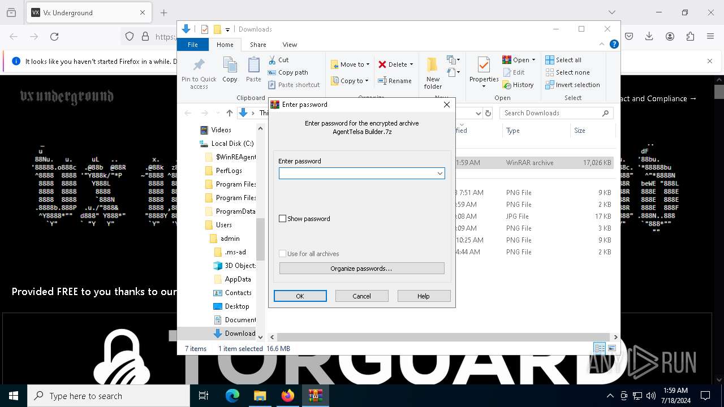
Task: Select the WinRAR archive file row
Action: point(534,163)
